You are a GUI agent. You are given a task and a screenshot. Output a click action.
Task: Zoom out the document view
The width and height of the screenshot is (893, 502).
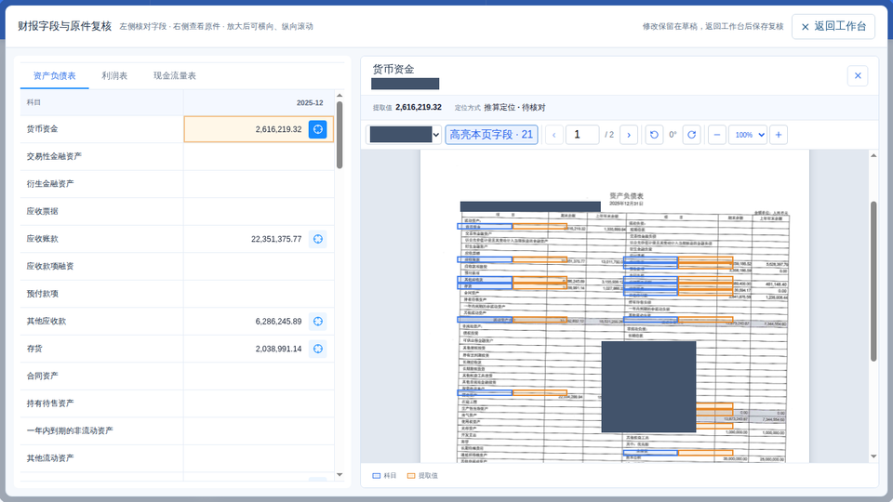point(717,135)
